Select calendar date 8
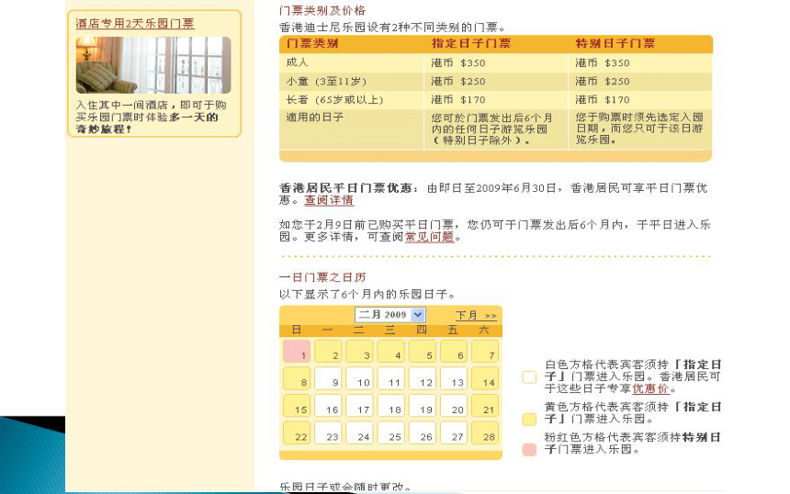Screen dimensions: 790x494 (x=297, y=378)
